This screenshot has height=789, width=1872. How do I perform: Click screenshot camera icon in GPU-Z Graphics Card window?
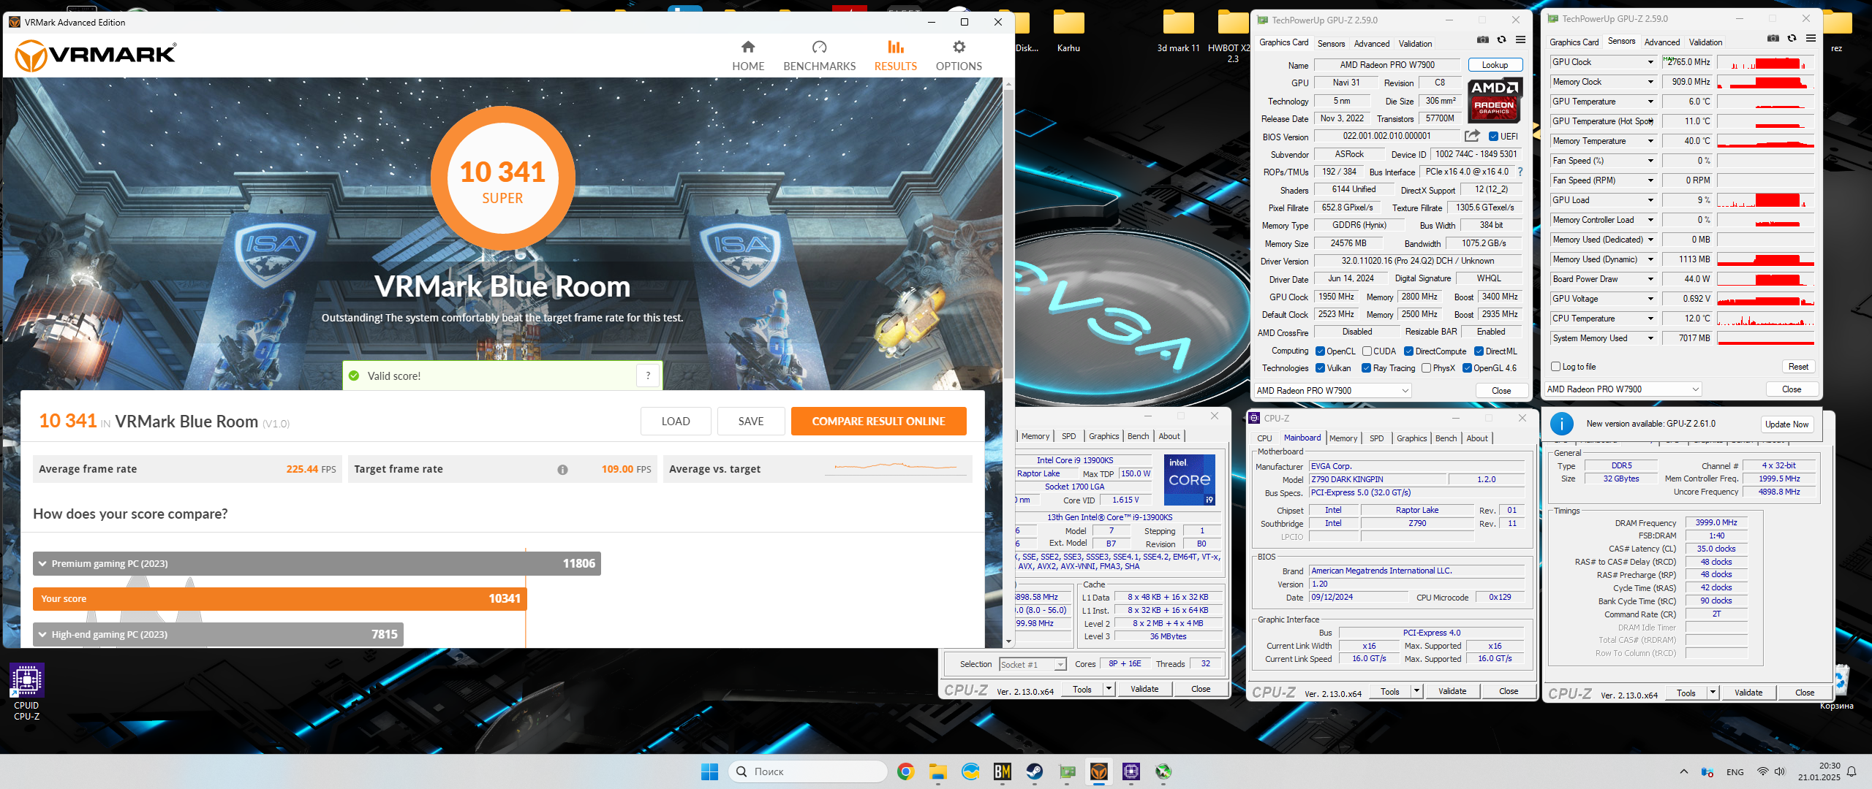pyautogui.click(x=1482, y=40)
